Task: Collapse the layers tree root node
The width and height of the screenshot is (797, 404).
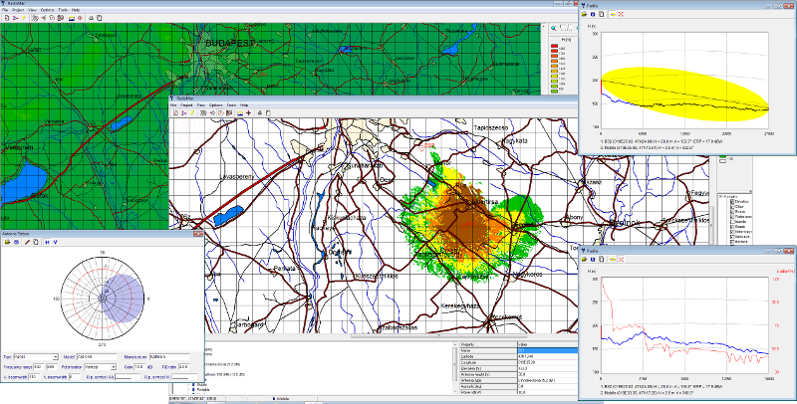Action: (x=721, y=194)
